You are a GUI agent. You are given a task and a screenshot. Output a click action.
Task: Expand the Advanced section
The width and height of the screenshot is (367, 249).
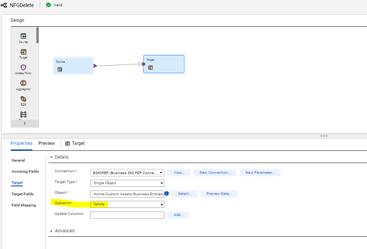[51, 231]
